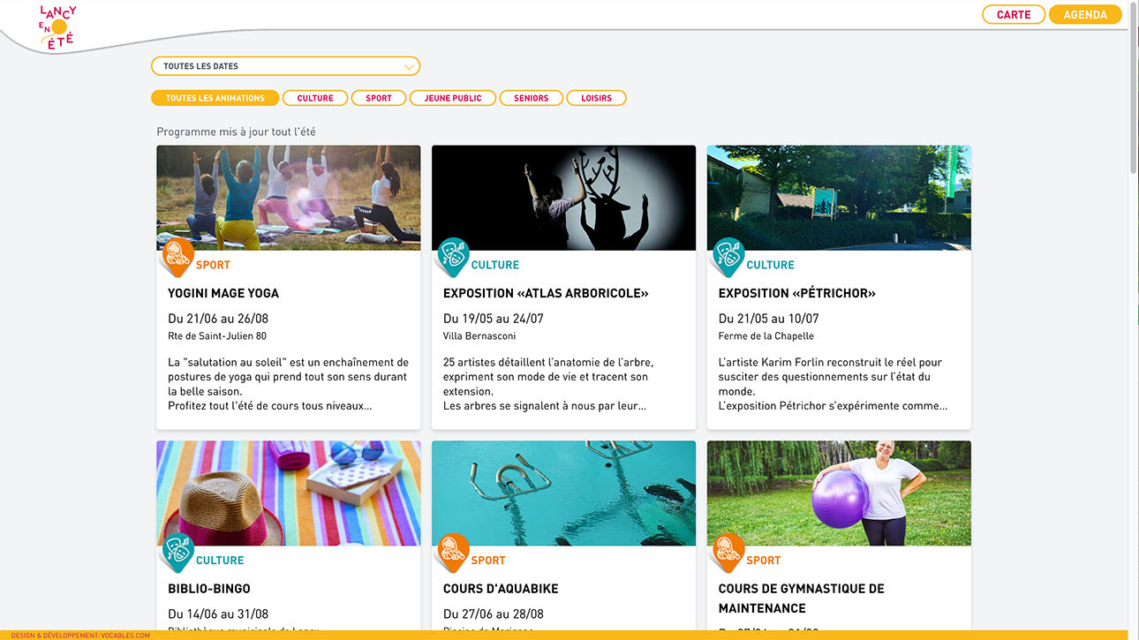Screen dimensions: 1139x640
Task: Click the Sport label on Aquabike card
Action: [488, 561]
